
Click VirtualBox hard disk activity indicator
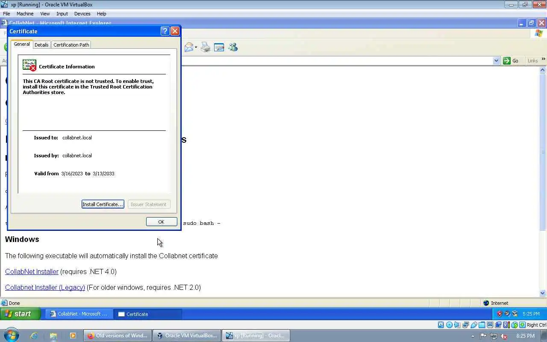(x=441, y=325)
